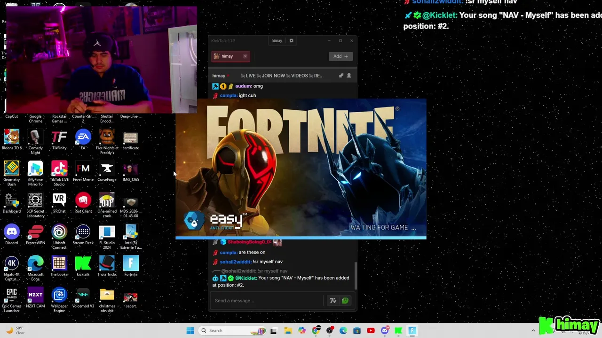Open Comedy Night desktop shortcut
This screenshot has height=338, width=602.
[35, 142]
